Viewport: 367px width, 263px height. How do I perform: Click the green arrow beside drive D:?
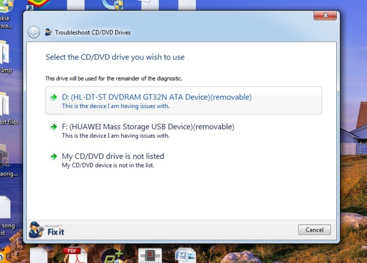[x=54, y=97]
